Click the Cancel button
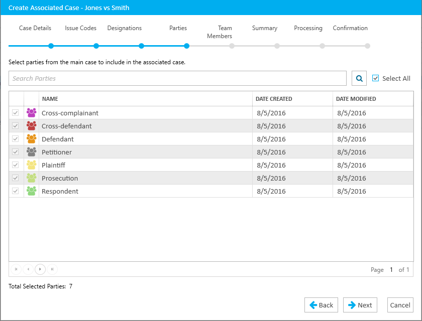422x321 pixels. pos(400,305)
